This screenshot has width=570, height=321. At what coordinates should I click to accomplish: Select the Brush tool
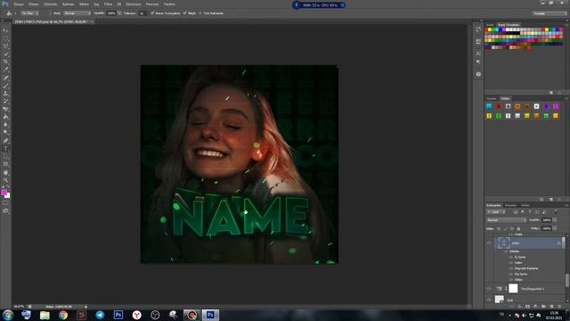click(x=5, y=86)
